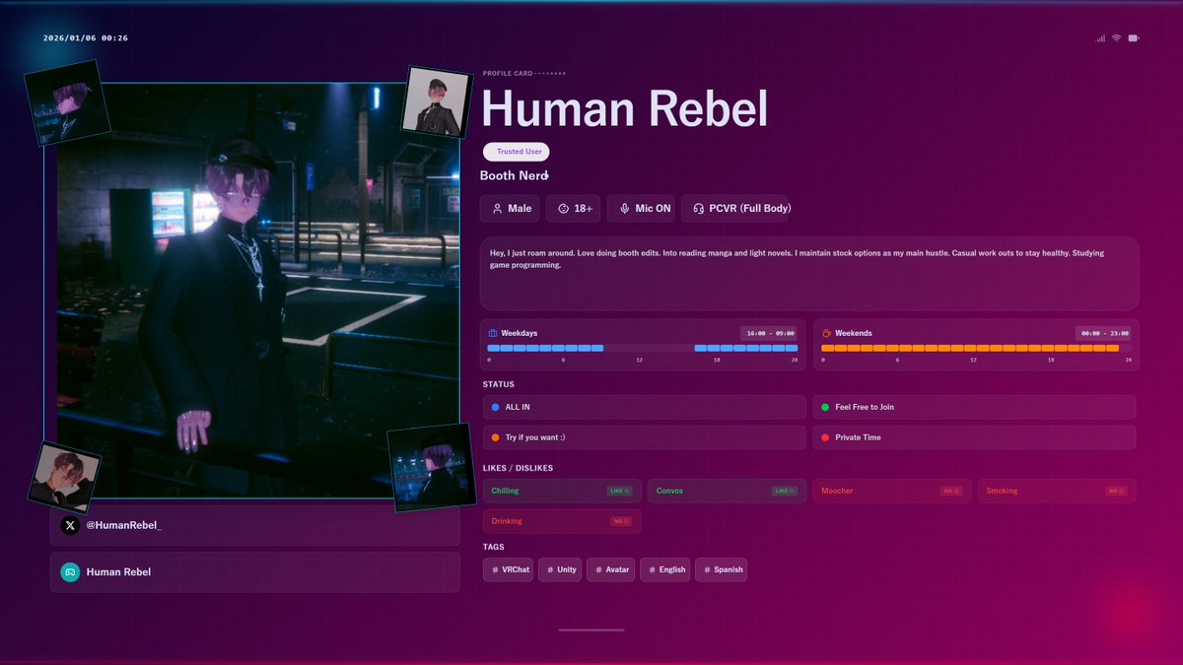Click the Weekends 00:00 - 23:00 time label
Image resolution: width=1183 pixels, height=665 pixels.
[x=1104, y=333]
